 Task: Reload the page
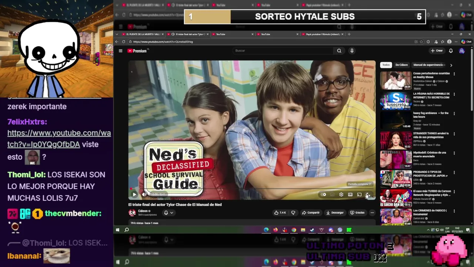click(x=124, y=42)
